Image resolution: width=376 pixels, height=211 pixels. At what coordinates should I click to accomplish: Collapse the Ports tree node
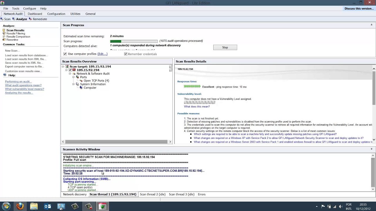(x=73, y=77)
